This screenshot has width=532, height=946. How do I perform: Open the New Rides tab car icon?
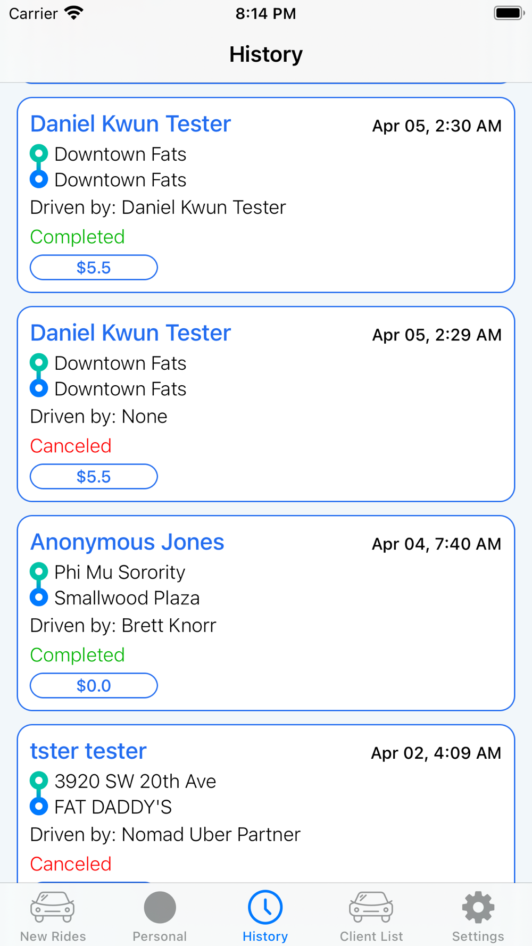tap(53, 907)
